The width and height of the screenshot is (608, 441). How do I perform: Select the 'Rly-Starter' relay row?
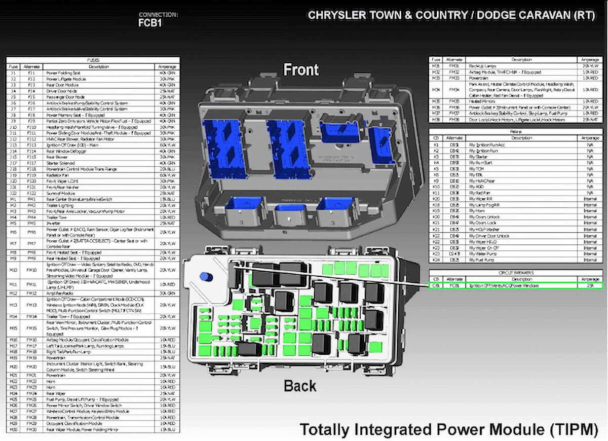tap(516, 157)
